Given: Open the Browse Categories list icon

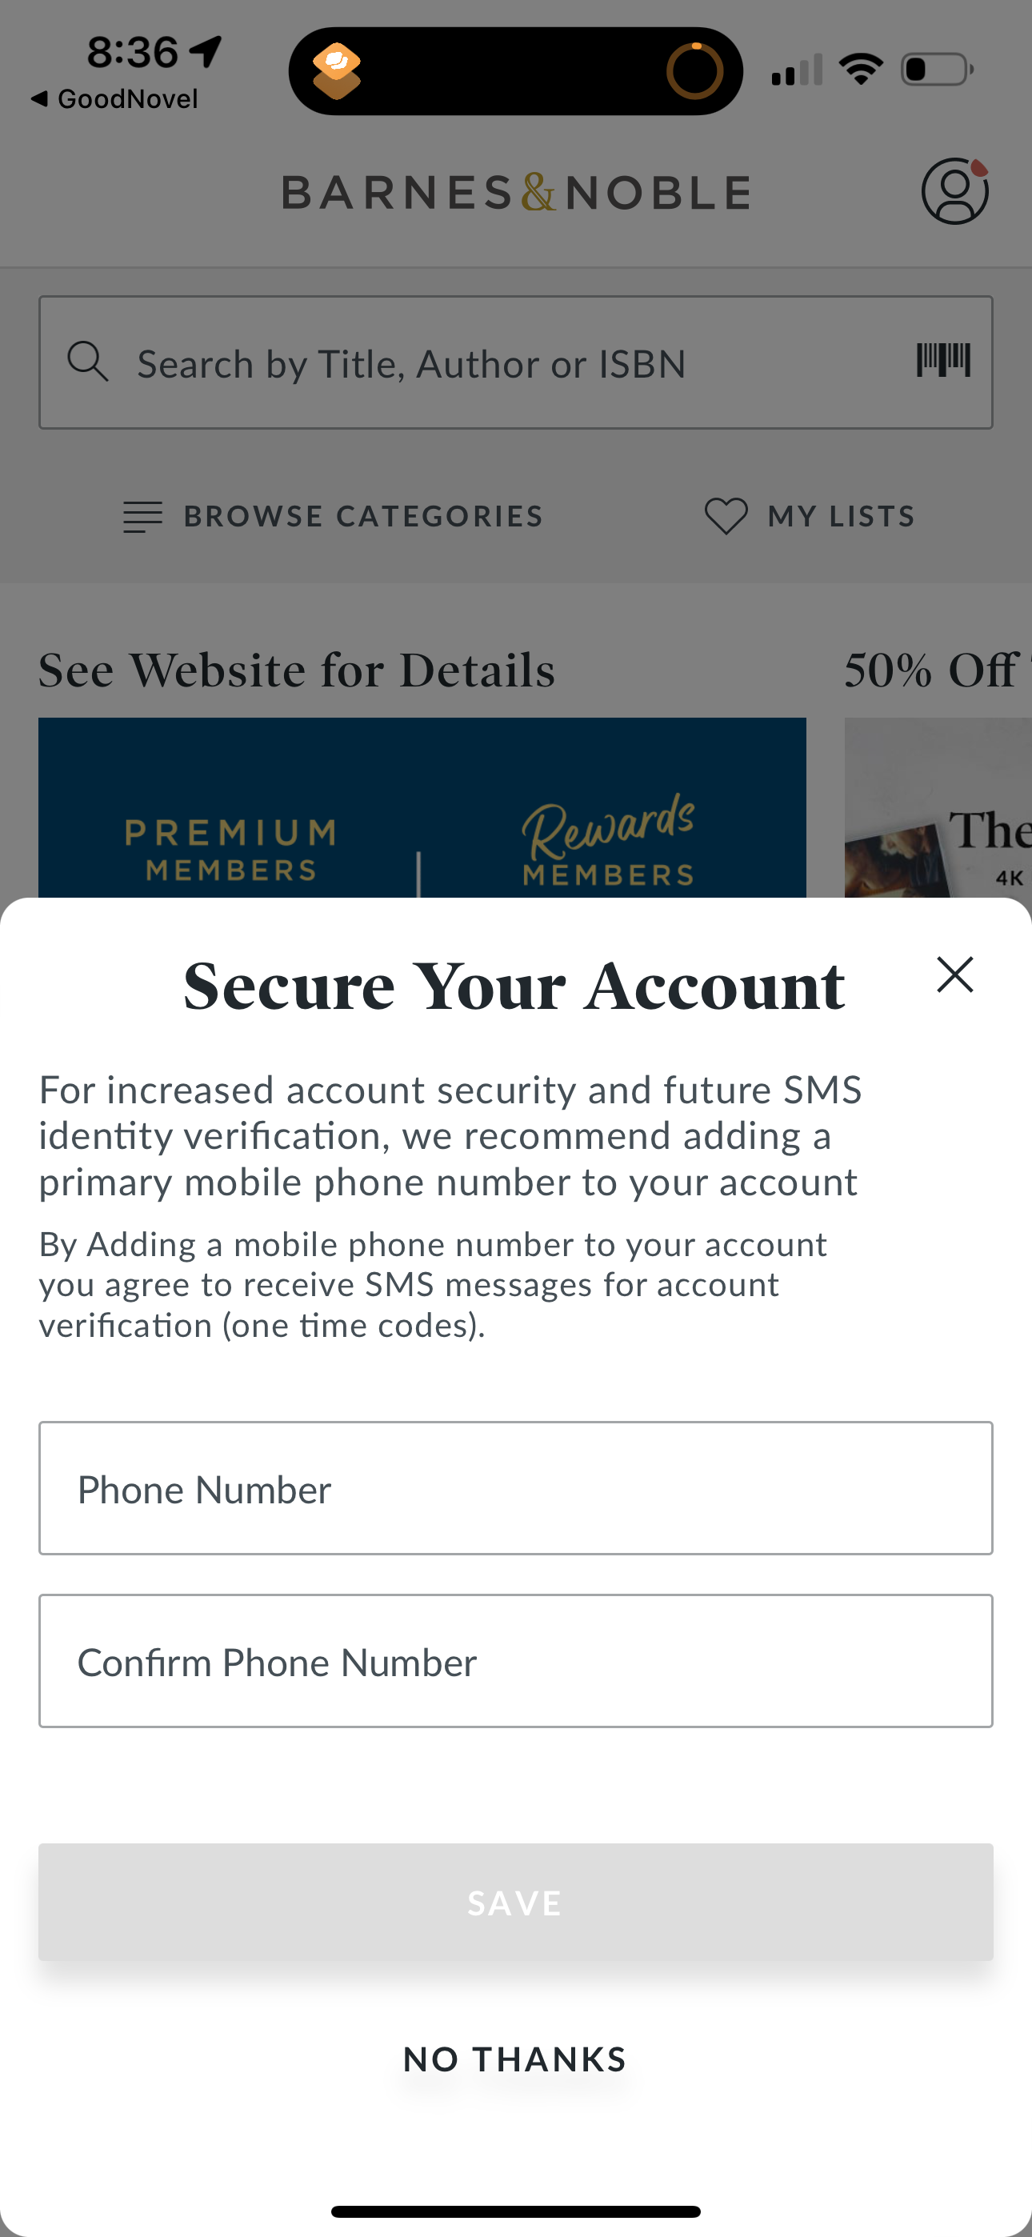Looking at the screenshot, I should pyautogui.click(x=142, y=517).
